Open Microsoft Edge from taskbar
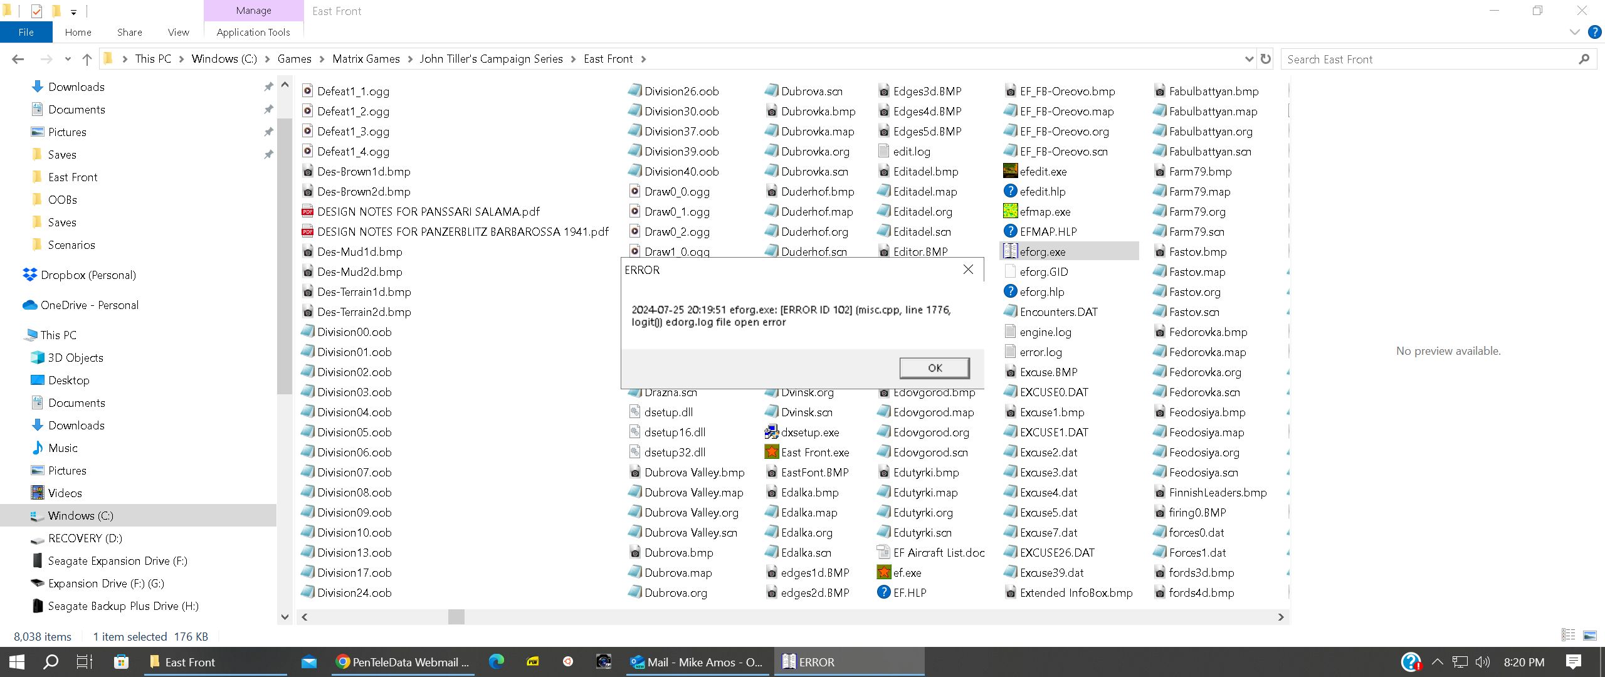Image resolution: width=1605 pixels, height=677 pixels. (497, 662)
